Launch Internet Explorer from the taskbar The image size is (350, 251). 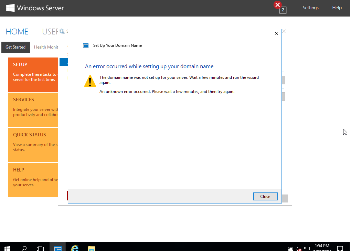[x=75, y=248]
